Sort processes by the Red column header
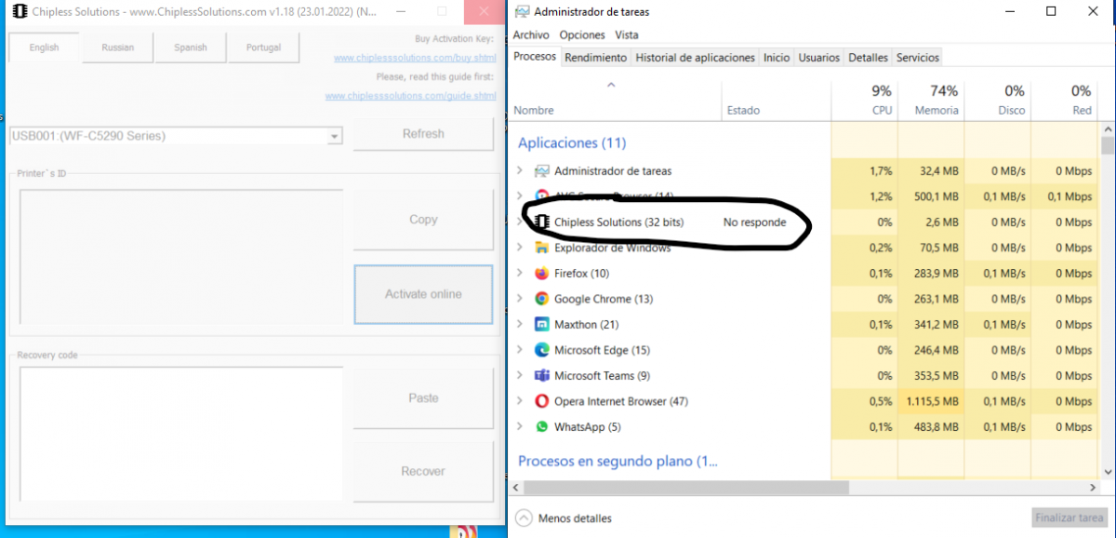The width and height of the screenshot is (1116, 538). pyautogui.click(x=1064, y=100)
